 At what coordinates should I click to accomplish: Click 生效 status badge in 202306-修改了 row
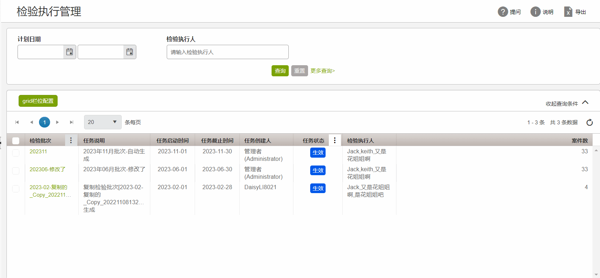tap(318, 171)
